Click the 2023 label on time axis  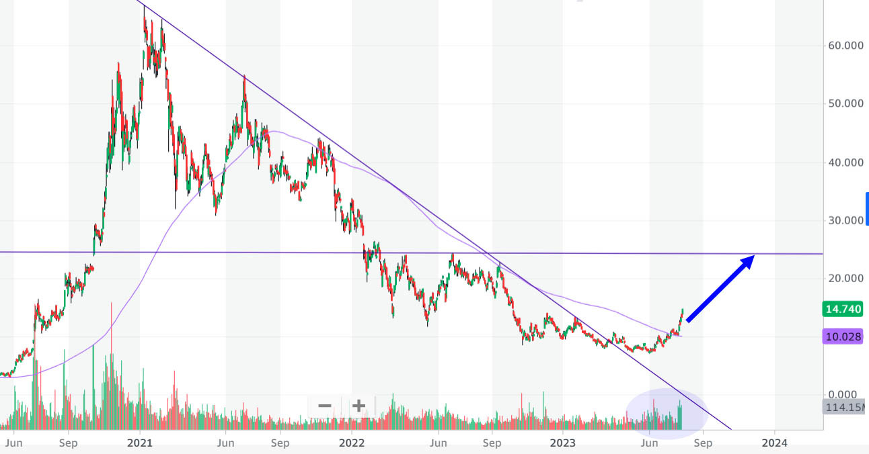[562, 443]
